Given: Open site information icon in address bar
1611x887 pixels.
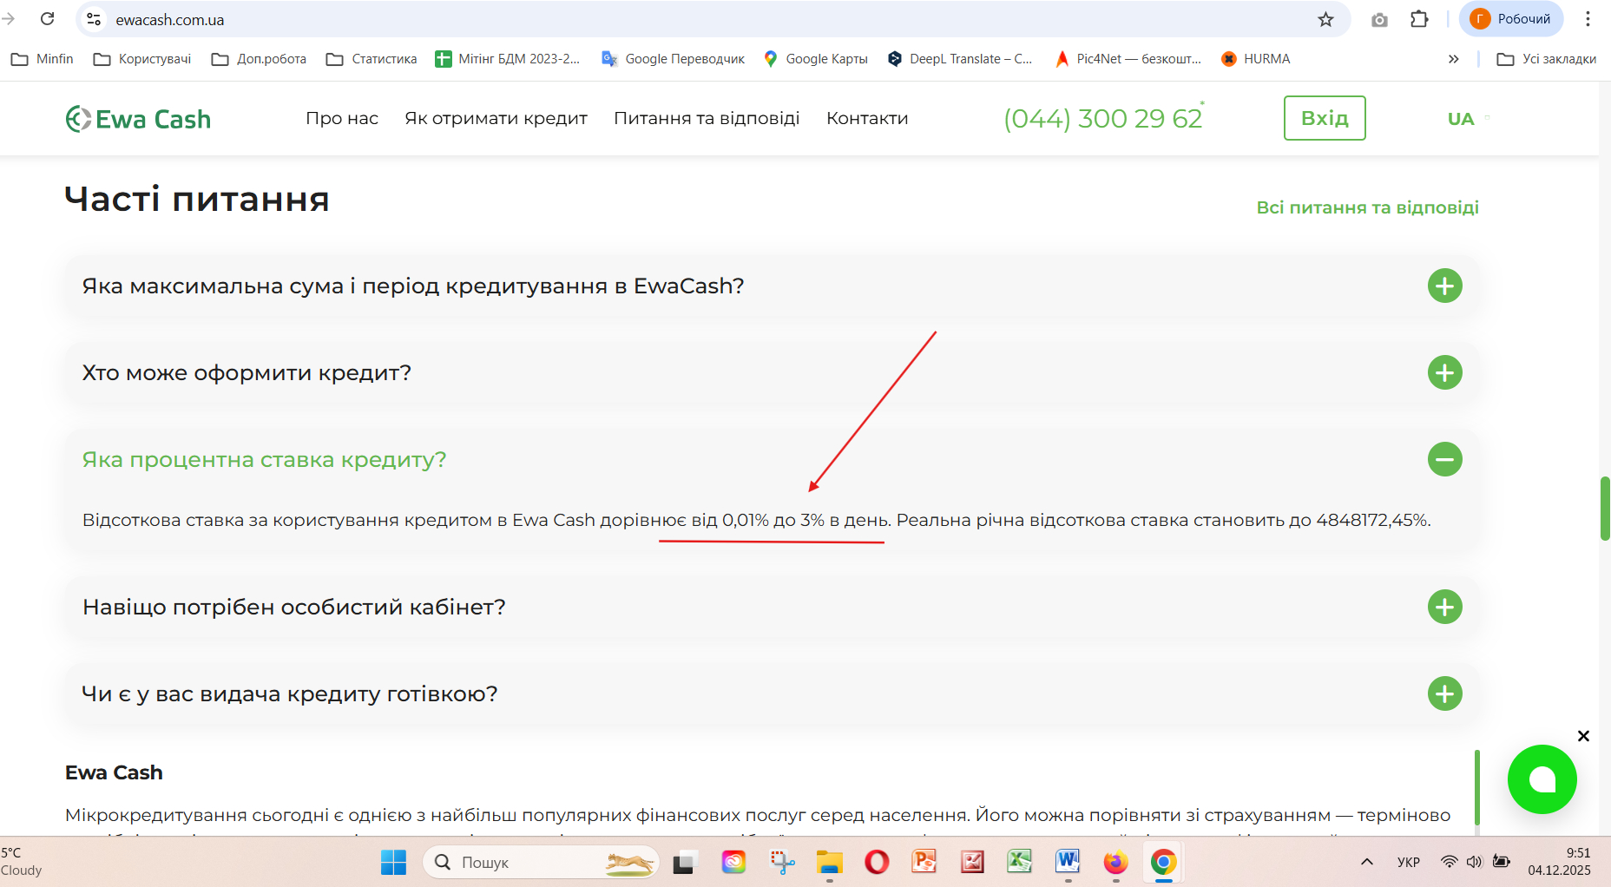Looking at the screenshot, I should pos(94,19).
